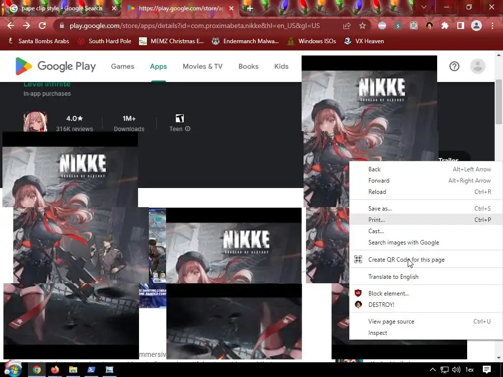Choose 'View page source'
This screenshot has height=377, width=503.
(426, 321)
